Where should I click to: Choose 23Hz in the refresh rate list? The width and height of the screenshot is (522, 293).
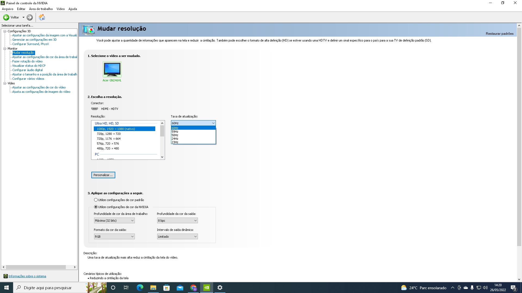point(193,142)
